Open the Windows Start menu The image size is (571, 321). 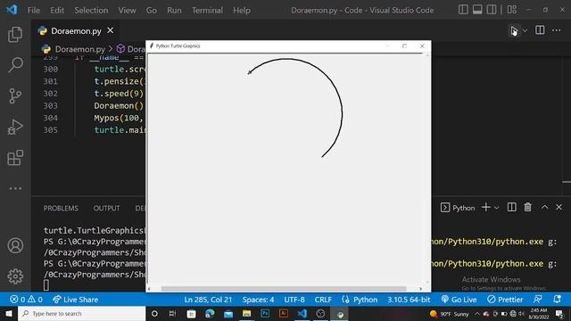[x=8, y=313]
